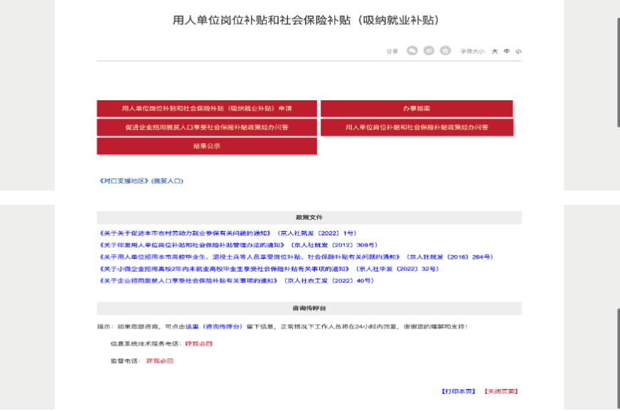Click the 结果公示 button
Screen dimensions: 620x411
[207, 146]
